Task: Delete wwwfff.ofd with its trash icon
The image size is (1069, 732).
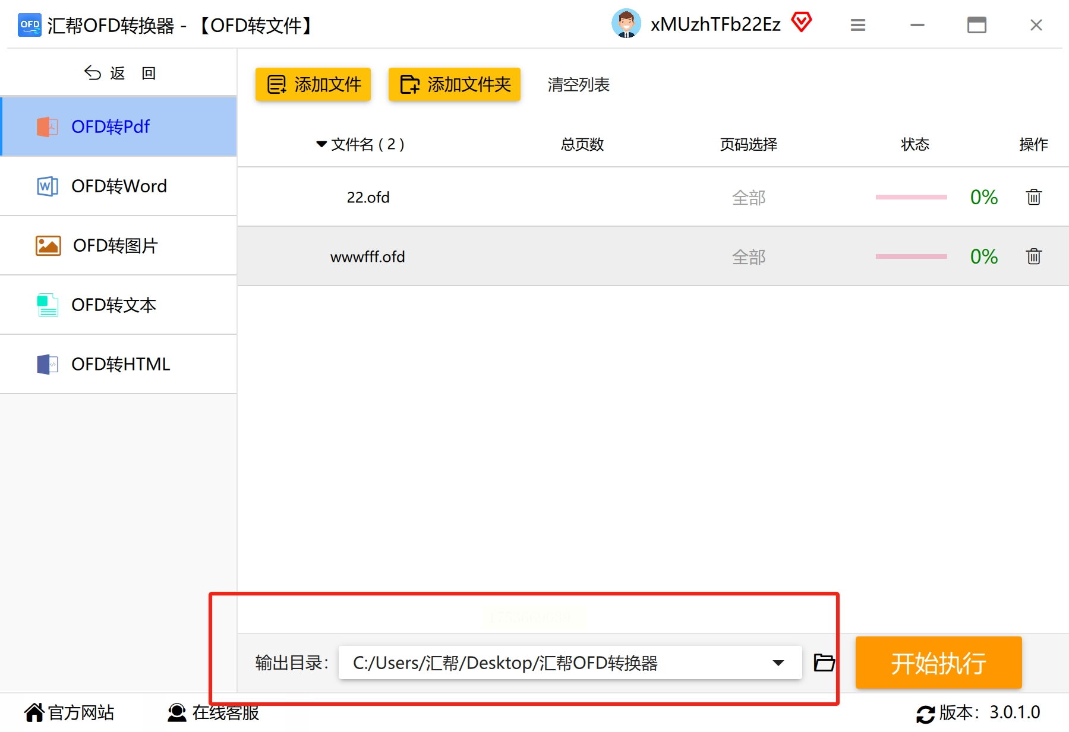Action: coord(1033,256)
